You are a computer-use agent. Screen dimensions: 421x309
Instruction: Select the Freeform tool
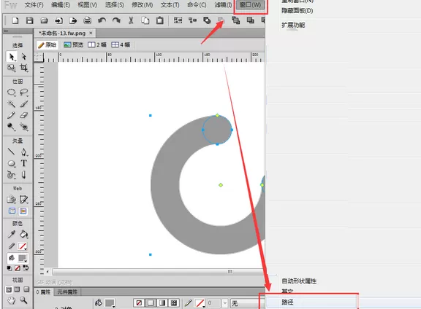11,175
